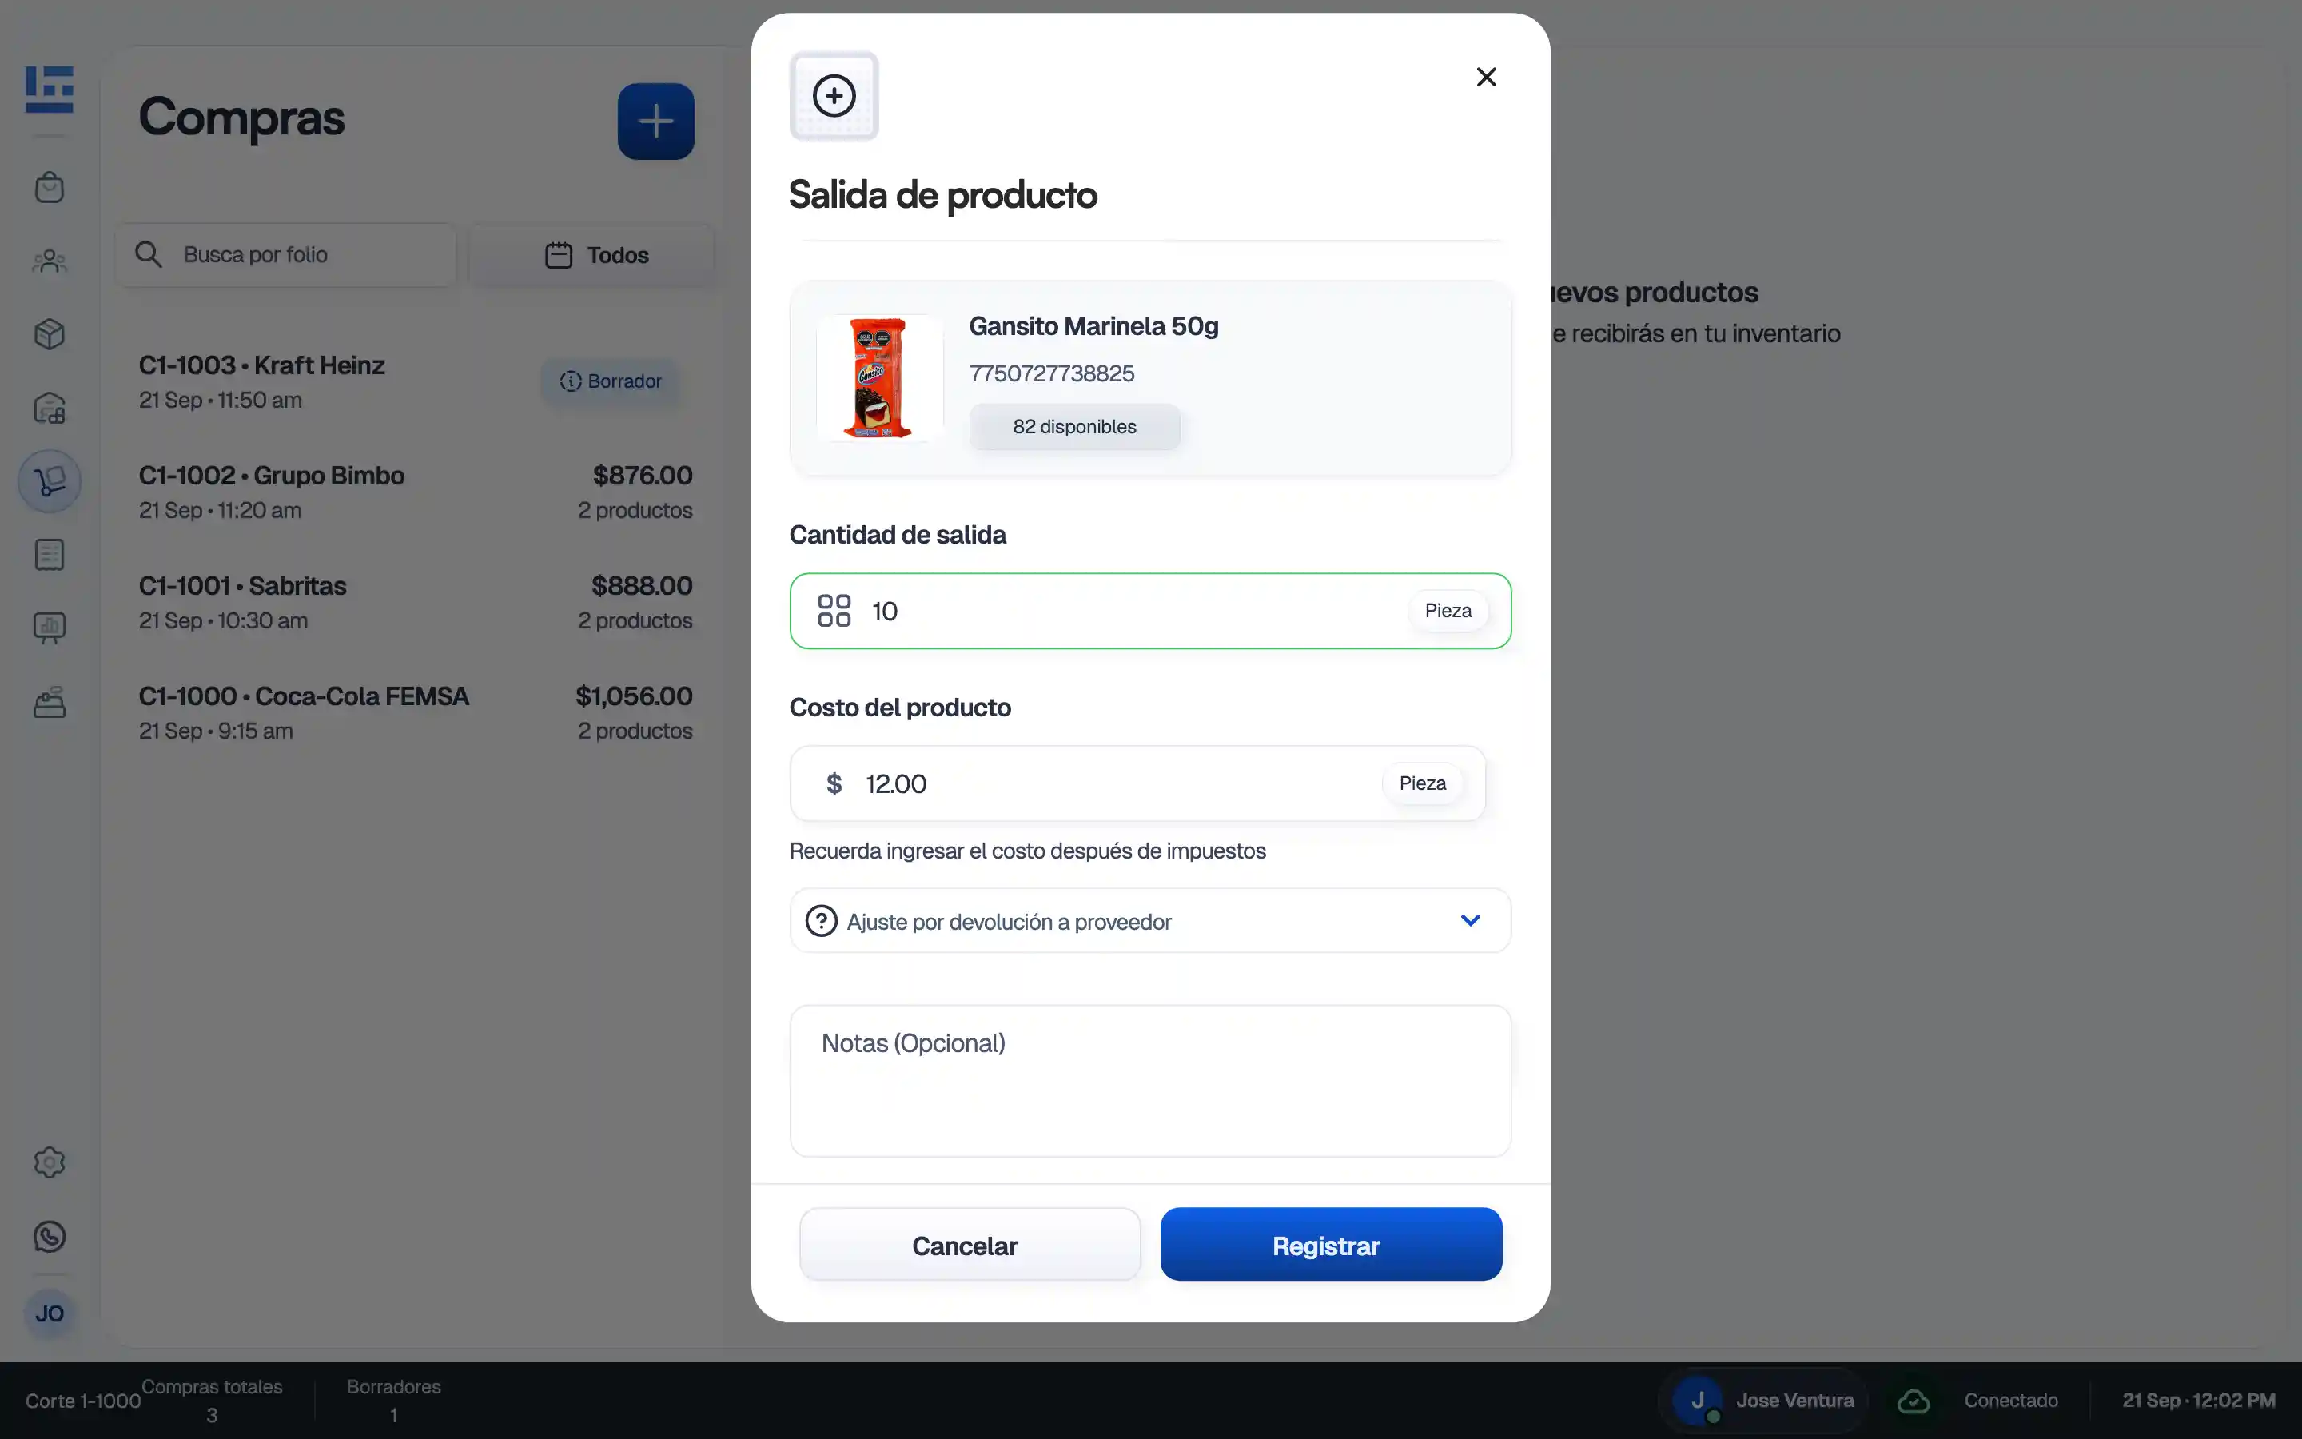Add a new purchase with plus button
Viewport: 2302px width, 1439px height.
(x=655, y=121)
